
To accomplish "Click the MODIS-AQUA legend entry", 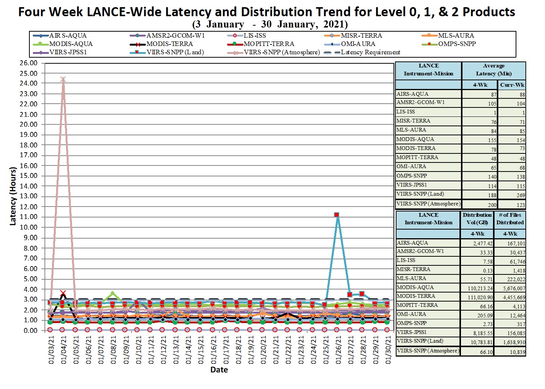I will click(x=63, y=44).
